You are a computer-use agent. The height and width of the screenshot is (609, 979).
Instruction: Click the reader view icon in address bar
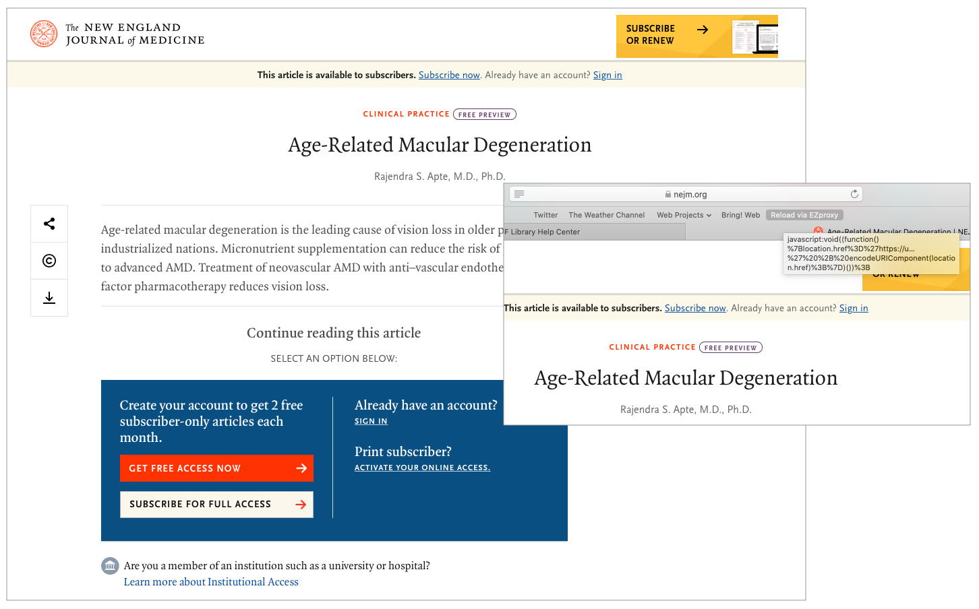[519, 194]
